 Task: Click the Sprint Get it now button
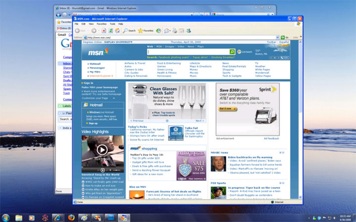[228, 109]
